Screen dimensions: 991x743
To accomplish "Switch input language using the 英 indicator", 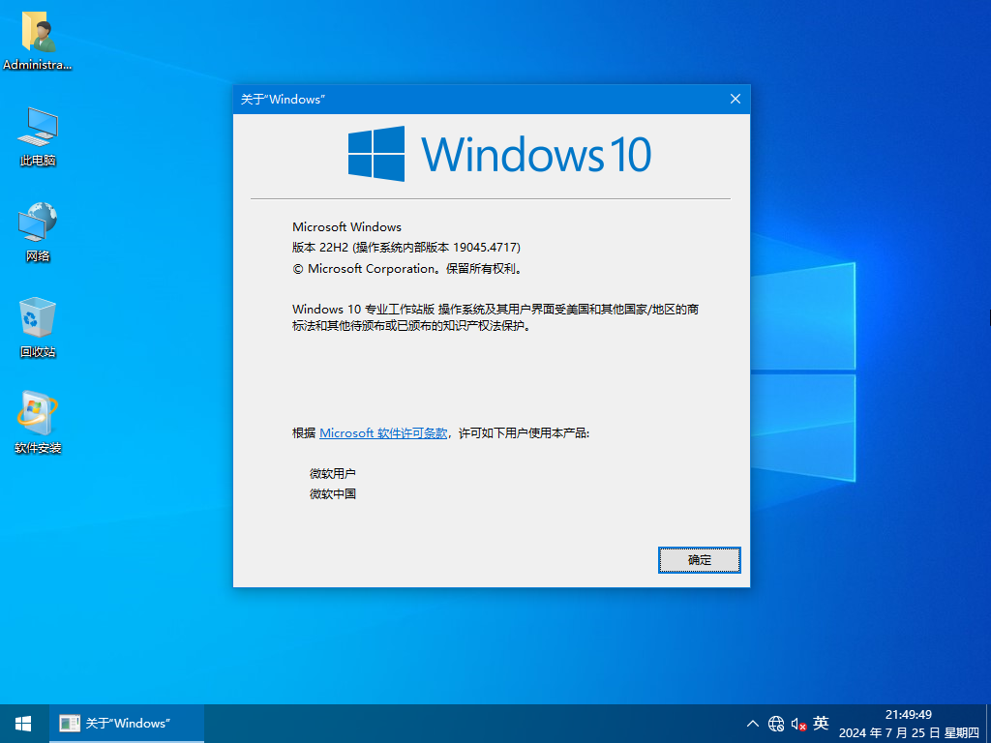I will point(820,723).
